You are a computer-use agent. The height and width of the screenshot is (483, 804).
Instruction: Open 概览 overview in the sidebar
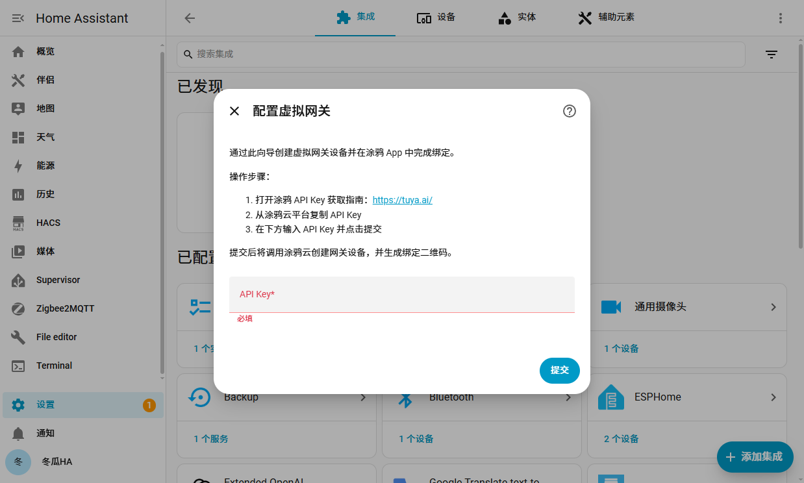tap(82, 51)
